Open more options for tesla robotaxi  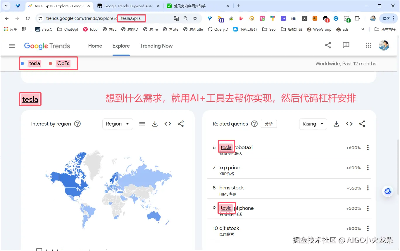point(368,148)
